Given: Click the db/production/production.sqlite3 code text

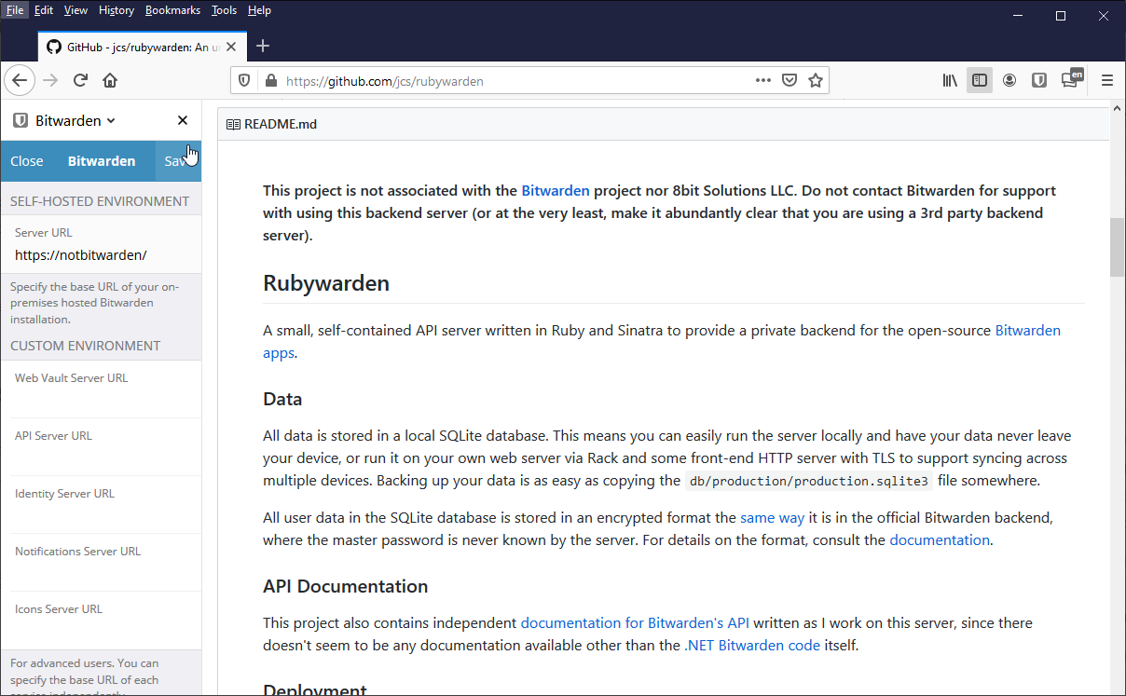Looking at the screenshot, I should 809,481.
